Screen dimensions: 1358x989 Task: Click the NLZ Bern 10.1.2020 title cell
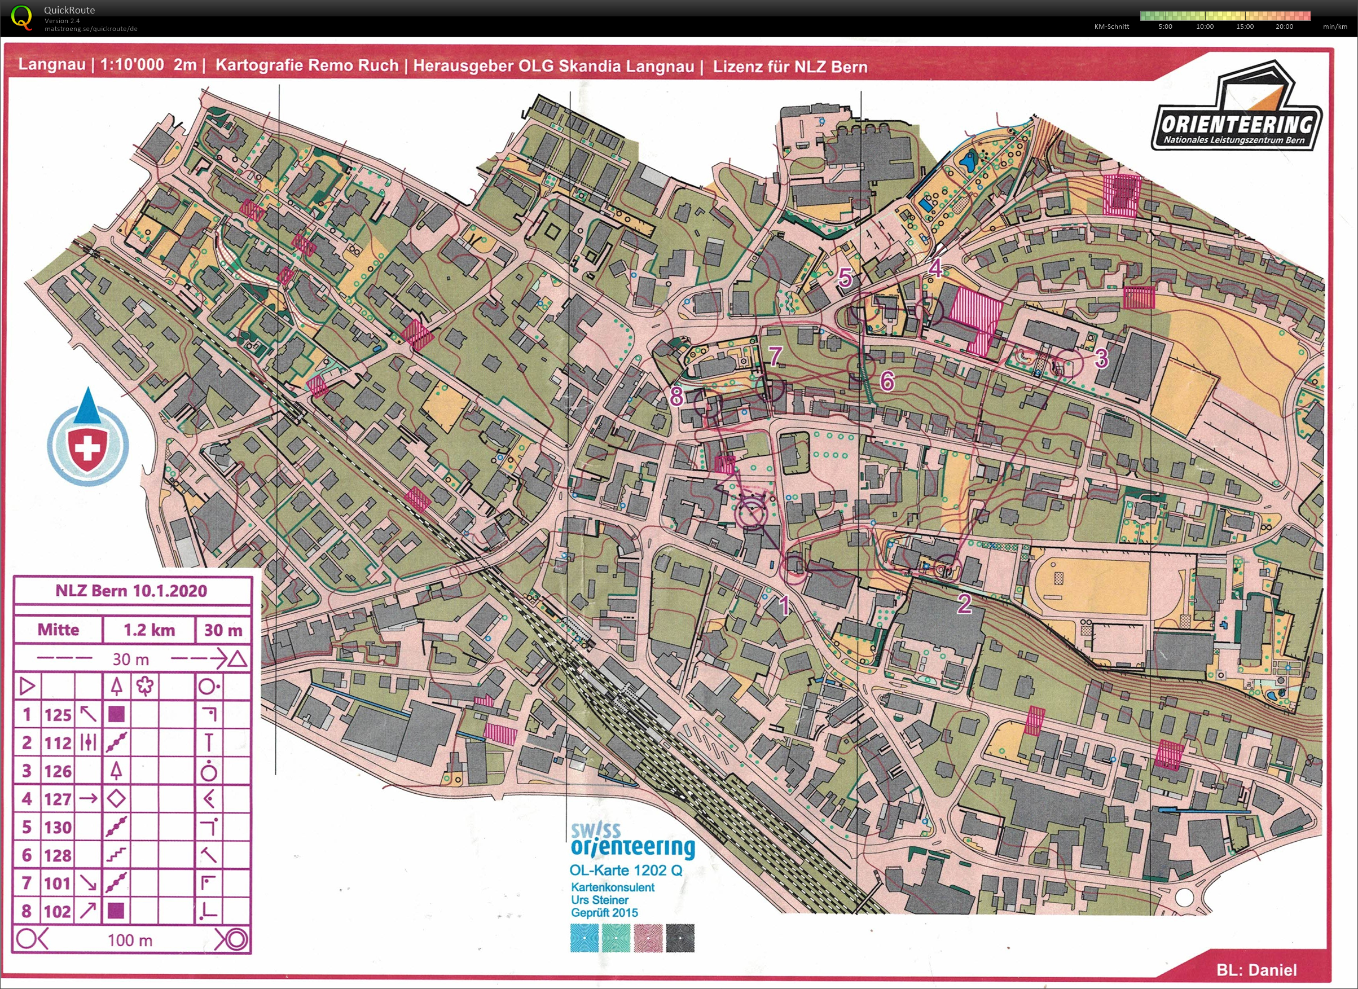coord(131,591)
